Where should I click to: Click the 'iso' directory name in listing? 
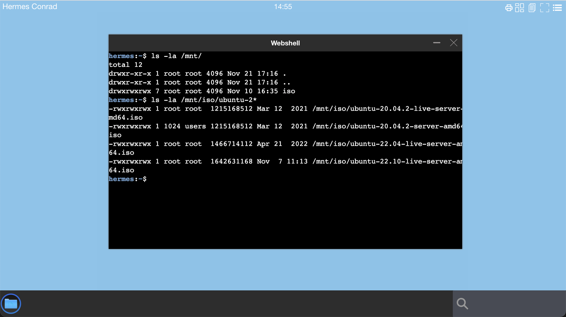289,91
